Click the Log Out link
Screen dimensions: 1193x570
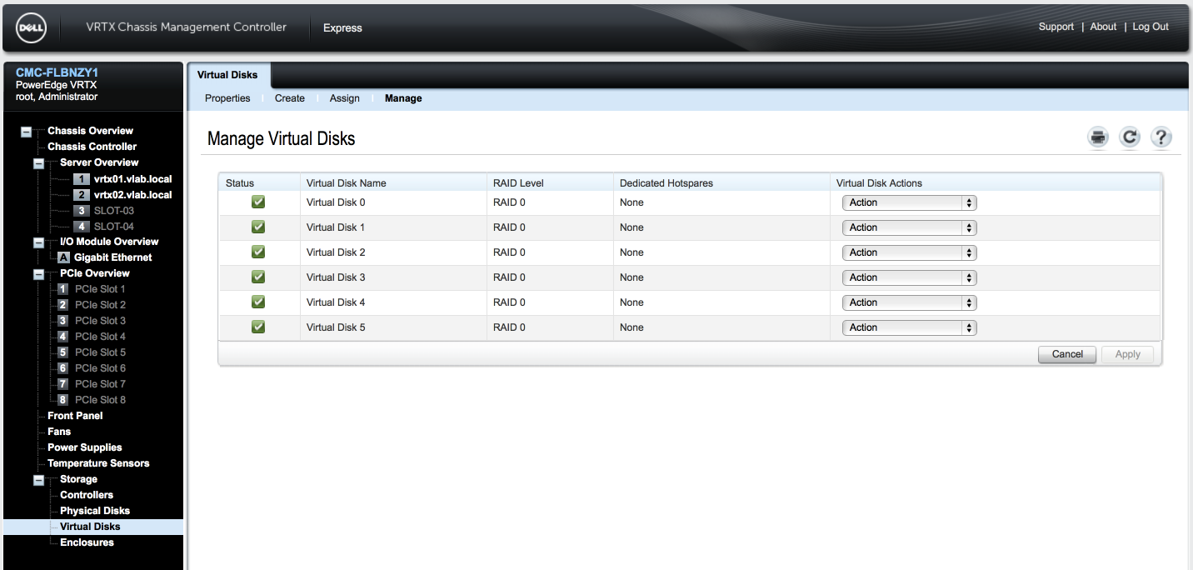click(1150, 27)
